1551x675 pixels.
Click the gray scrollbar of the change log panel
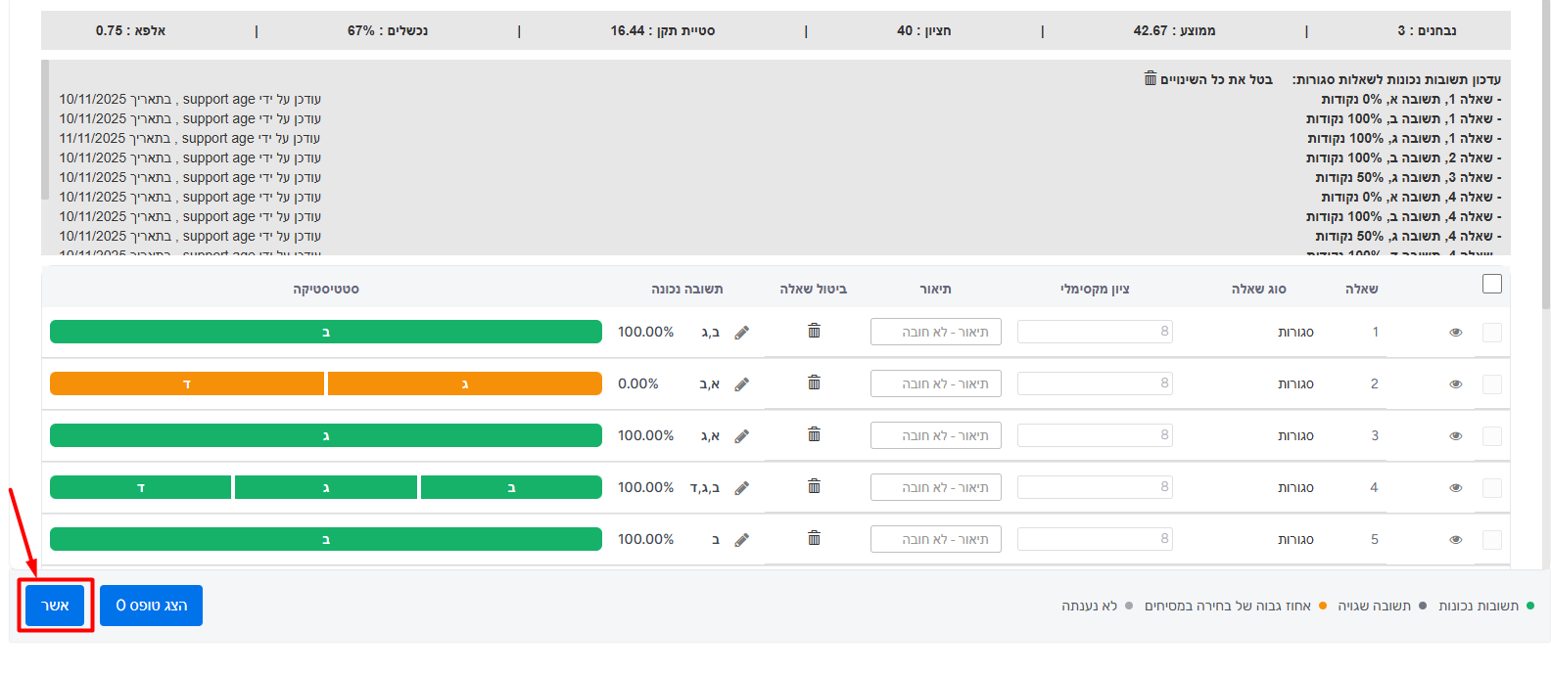[x=45, y=129]
